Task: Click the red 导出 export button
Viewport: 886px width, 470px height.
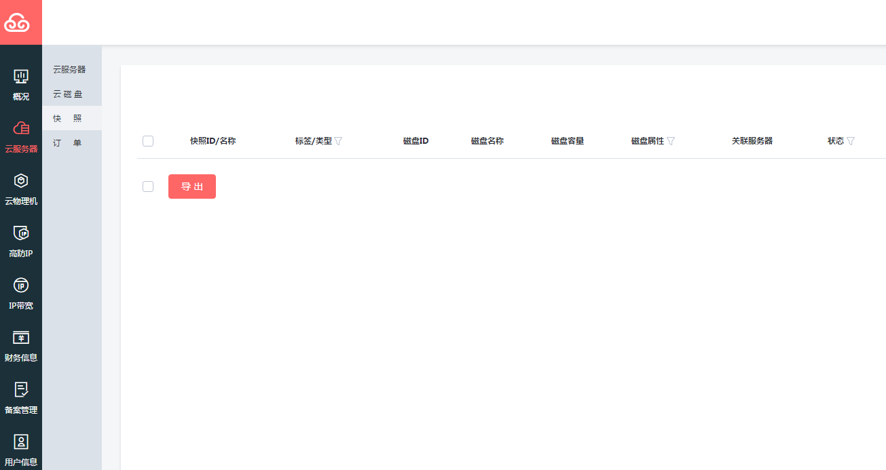Action: pos(192,187)
